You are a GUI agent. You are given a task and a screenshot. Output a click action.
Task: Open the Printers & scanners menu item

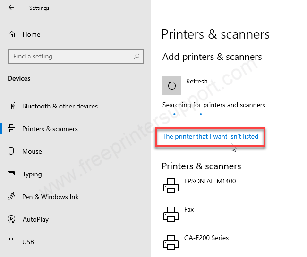pos(50,129)
